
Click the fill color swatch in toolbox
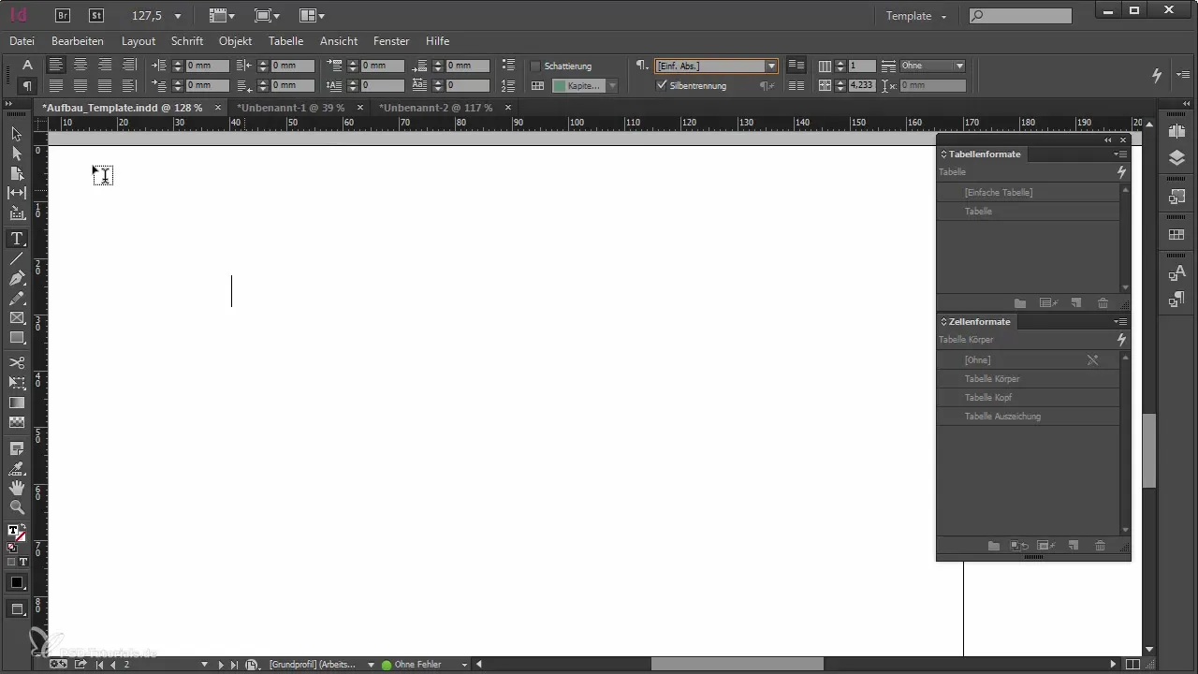(14, 531)
